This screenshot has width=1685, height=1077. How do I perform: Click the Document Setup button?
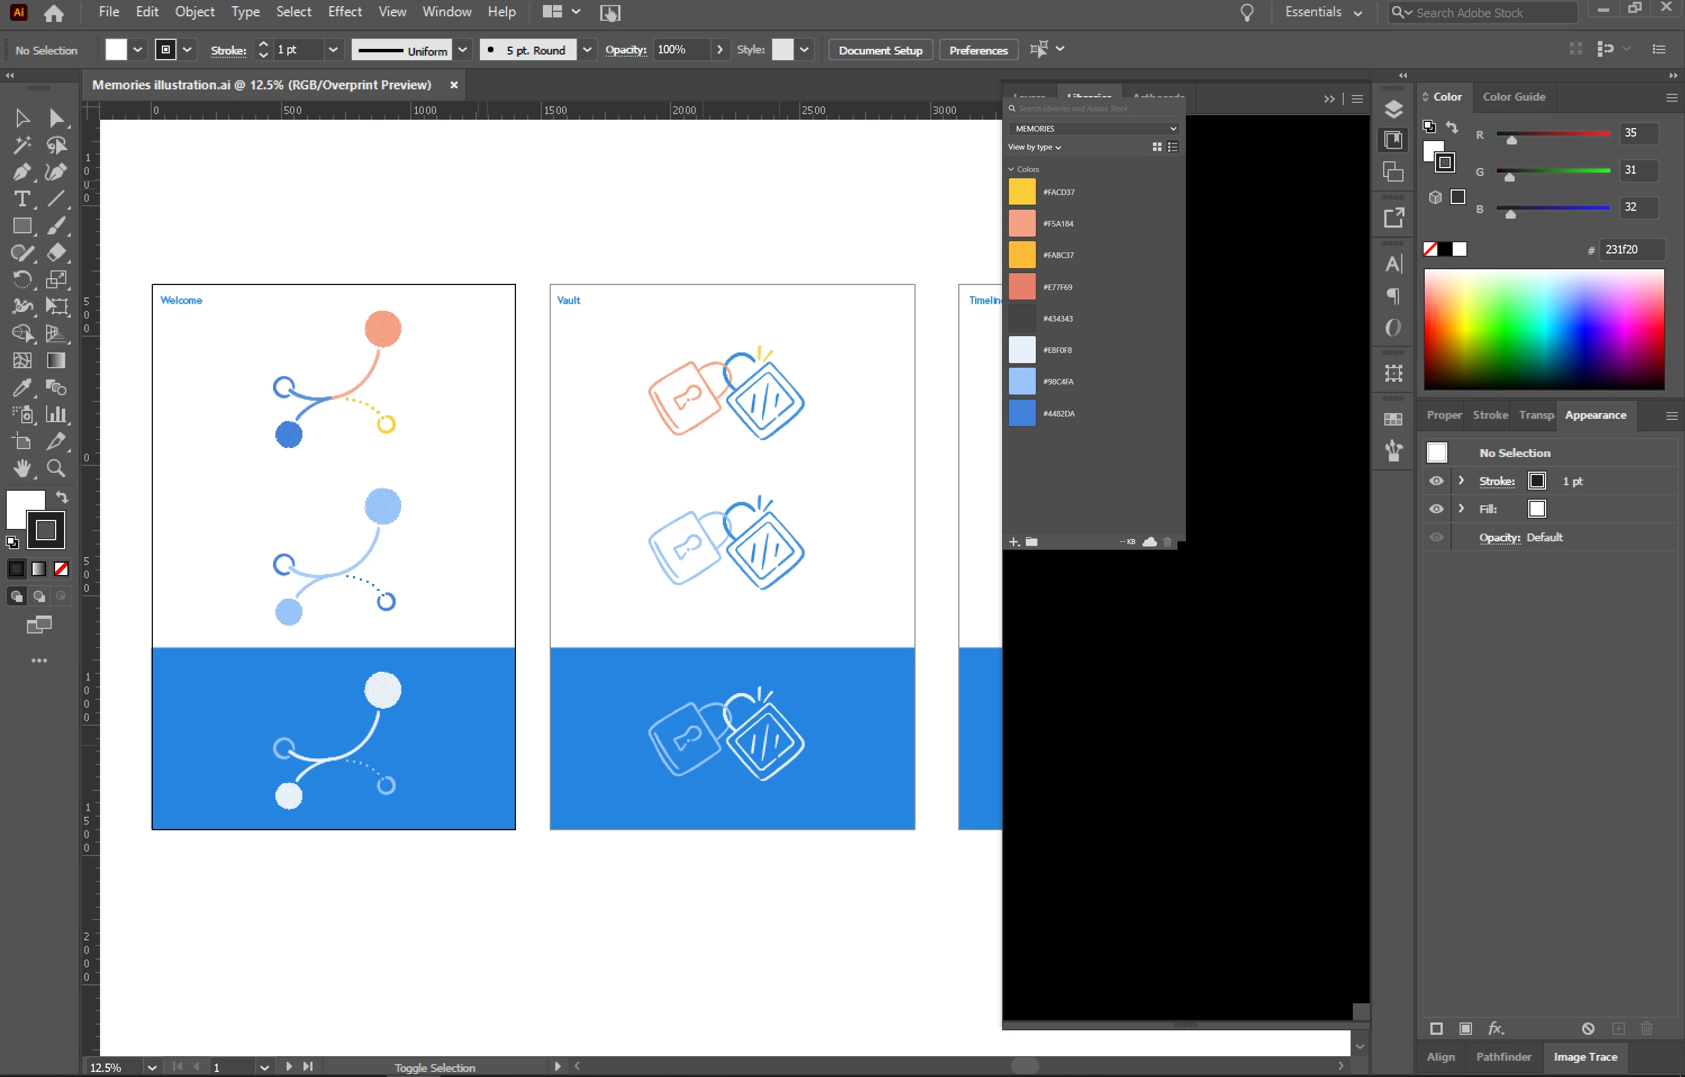(x=880, y=49)
